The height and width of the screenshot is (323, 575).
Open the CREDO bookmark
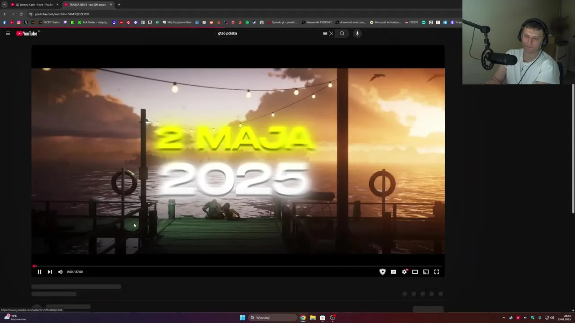pos(411,22)
